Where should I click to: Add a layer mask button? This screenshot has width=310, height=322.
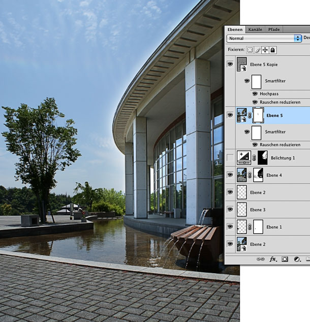[x=285, y=259]
